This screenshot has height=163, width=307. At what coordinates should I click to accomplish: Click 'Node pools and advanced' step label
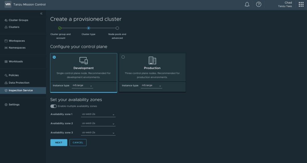tap(117, 36)
